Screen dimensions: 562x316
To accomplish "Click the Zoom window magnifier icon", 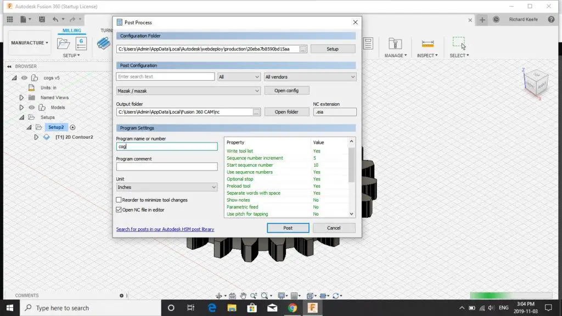I will coord(254,296).
